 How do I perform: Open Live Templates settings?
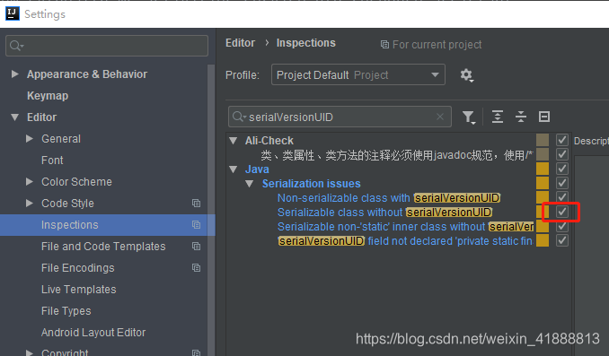78,290
